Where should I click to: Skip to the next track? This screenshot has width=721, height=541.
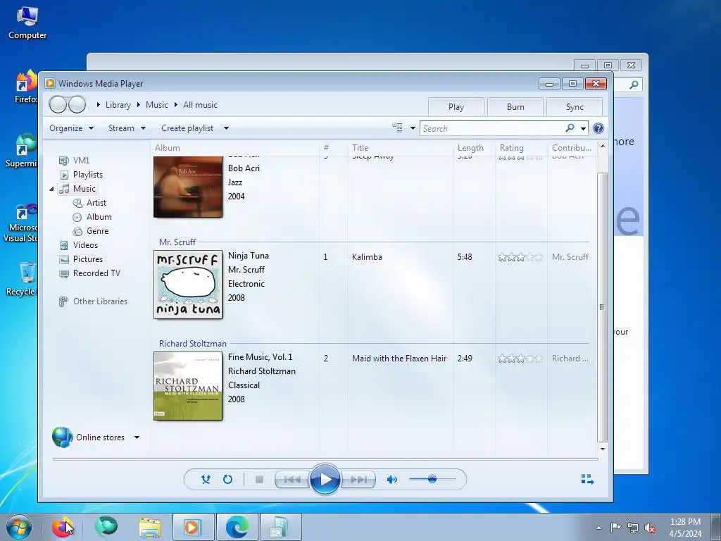point(358,479)
